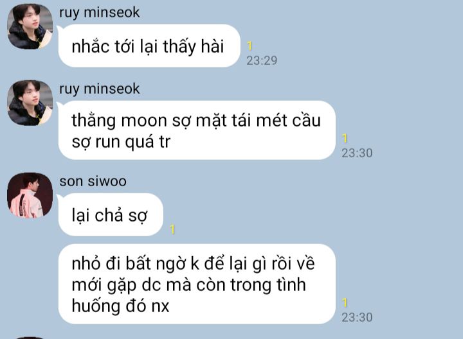Click the word 'hài' in first message

(212, 47)
